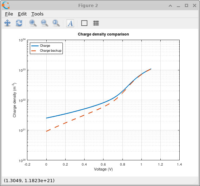Click the 'Charge density' y-axis label

15,100
